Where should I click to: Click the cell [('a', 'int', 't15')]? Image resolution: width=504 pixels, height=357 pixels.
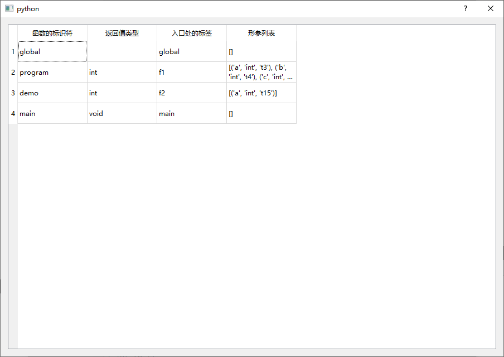click(261, 93)
